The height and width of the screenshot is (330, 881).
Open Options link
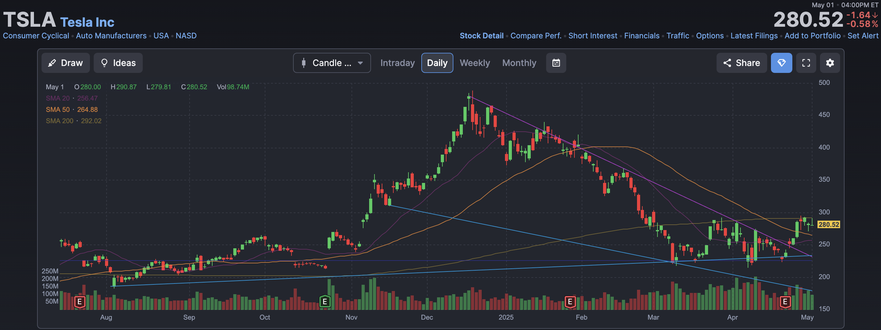(710, 36)
